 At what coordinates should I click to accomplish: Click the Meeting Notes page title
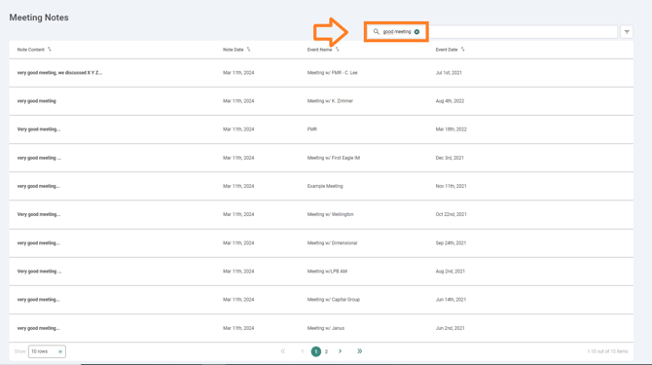(x=39, y=18)
